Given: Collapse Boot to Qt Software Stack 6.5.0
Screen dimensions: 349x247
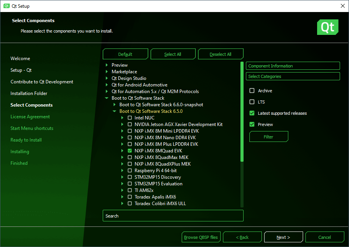Looking at the screenshot, I should [114, 111].
